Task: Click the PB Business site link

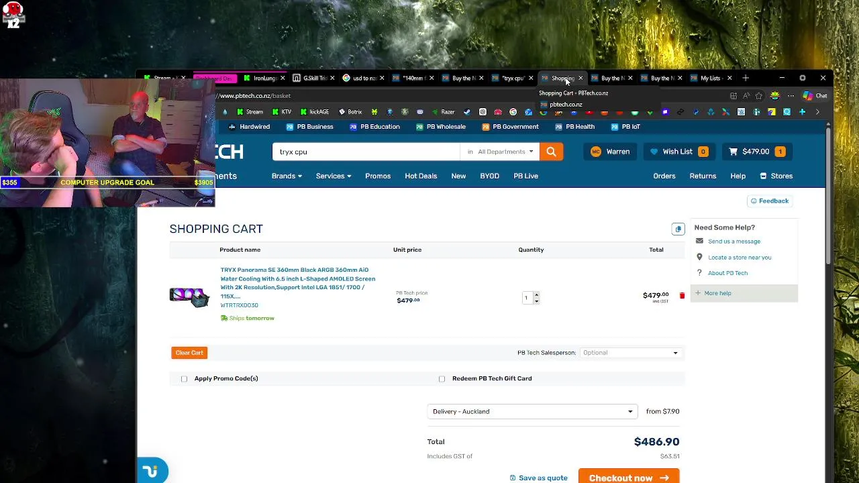Action: (x=309, y=127)
